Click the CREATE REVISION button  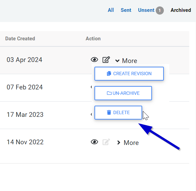129,73
